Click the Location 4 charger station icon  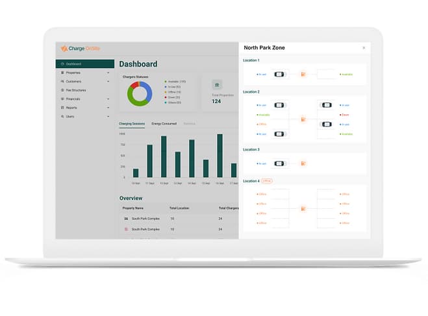tap(303, 208)
